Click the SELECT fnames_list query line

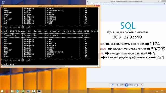click(x=50, y=31)
